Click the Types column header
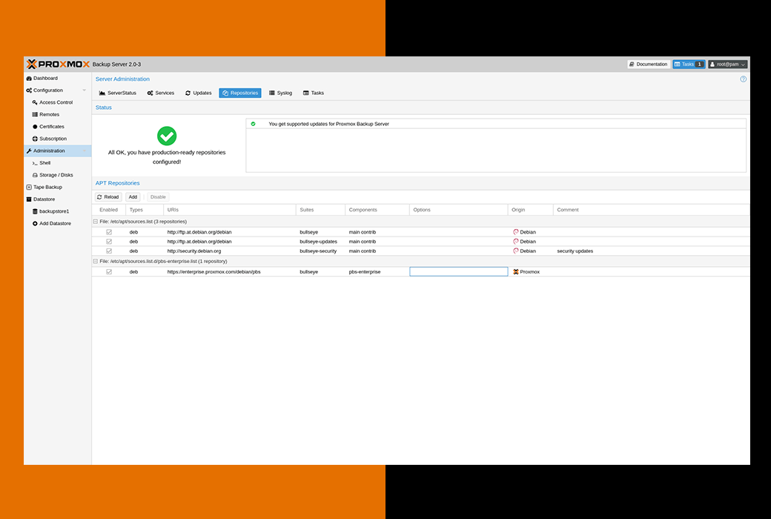 (x=144, y=210)
